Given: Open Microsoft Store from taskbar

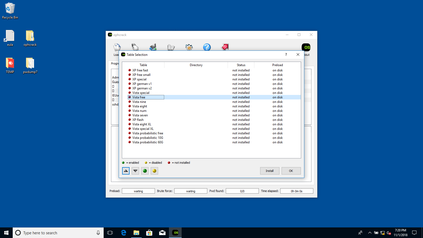Looking at the screenshot, I should point(149,233).
